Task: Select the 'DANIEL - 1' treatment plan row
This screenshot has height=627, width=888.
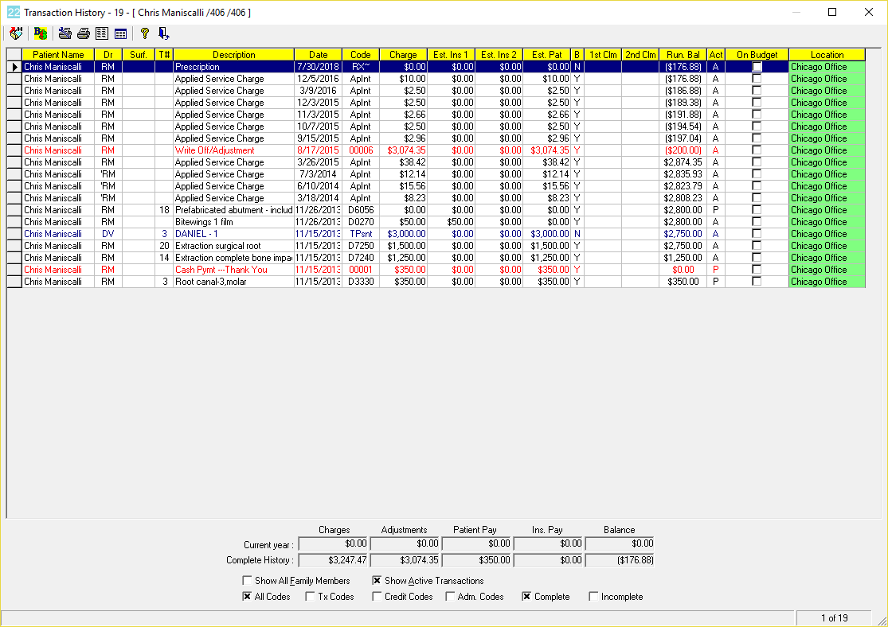Action: point(436,234)
